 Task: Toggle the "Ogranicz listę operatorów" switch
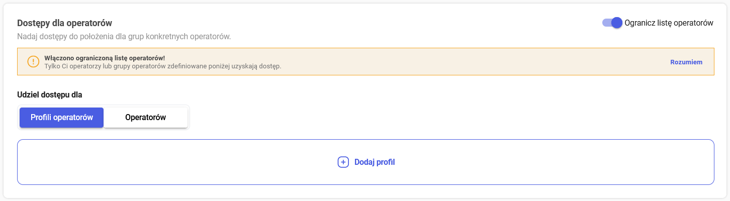pos(612,23)
